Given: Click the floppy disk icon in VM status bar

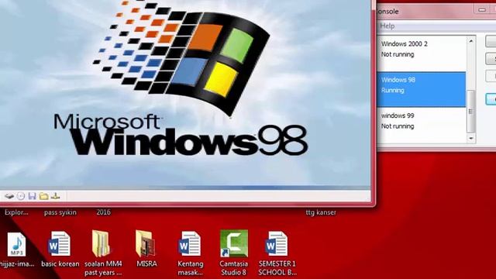Looking at the screenshot, I should pyautogui.click(x=32, y=196).
